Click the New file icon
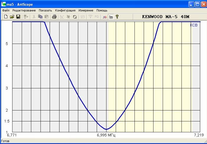The width and height of the screenshot is (207, 144). 6,17
